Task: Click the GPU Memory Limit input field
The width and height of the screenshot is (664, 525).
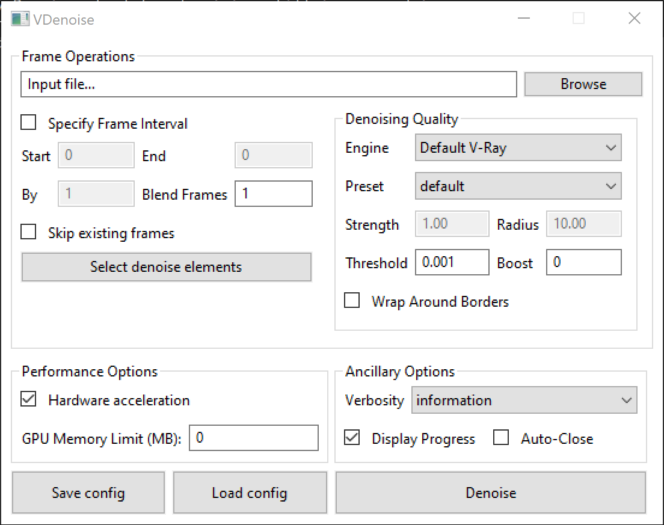Action: pos(253,438)
